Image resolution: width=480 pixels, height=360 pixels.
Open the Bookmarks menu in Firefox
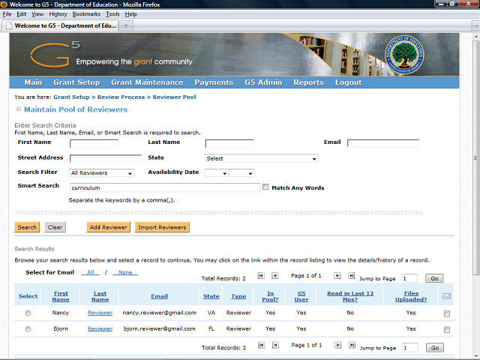(x=85, y=14)
